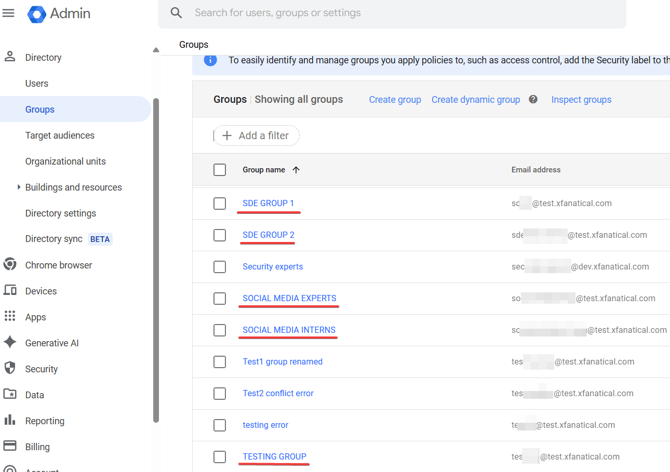Click the Generative AI sparkle icon
Viewport: 670px width, 472px height.
(9, 342)
